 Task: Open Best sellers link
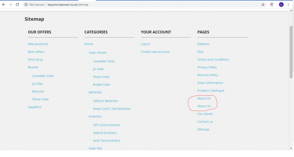(x=36, y=52)
